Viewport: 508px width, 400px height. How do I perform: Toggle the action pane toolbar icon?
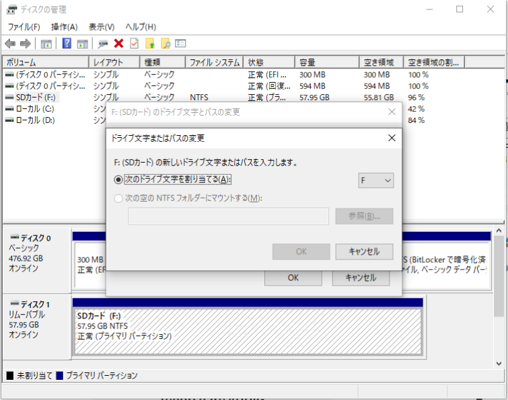82,44
